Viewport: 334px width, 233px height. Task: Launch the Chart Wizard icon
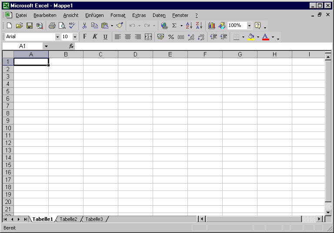(211, 26)
